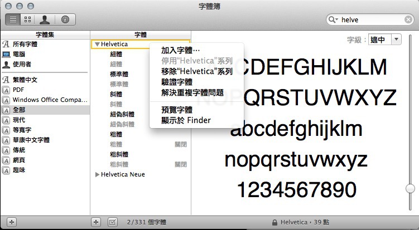Add a font with the middle plus button
This screenshot has height=230, width=419.
(x=95, y=222)
